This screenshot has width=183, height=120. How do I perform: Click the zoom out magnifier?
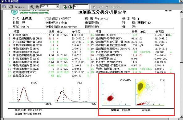pos(32,7)
